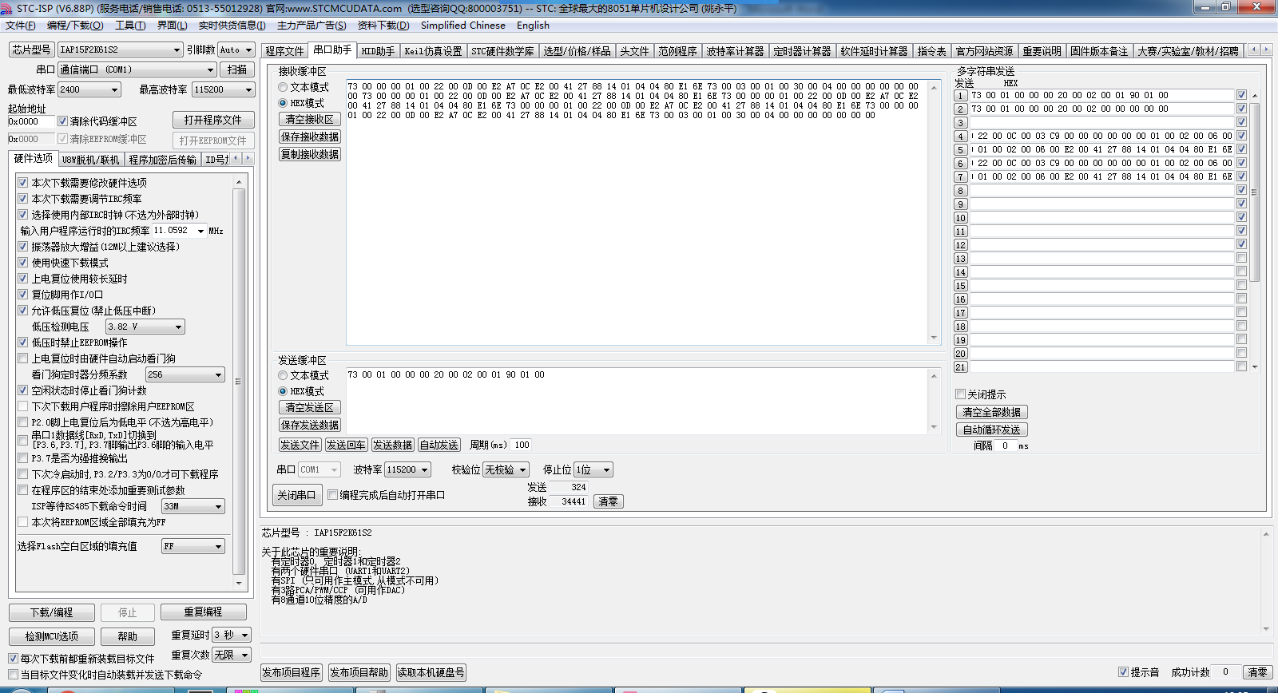
Task: Open the 范例程序 tab
Action: tap(677, 50)
